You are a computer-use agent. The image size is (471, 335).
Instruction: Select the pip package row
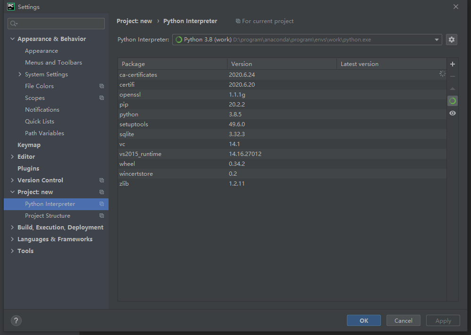pos(282,105)
